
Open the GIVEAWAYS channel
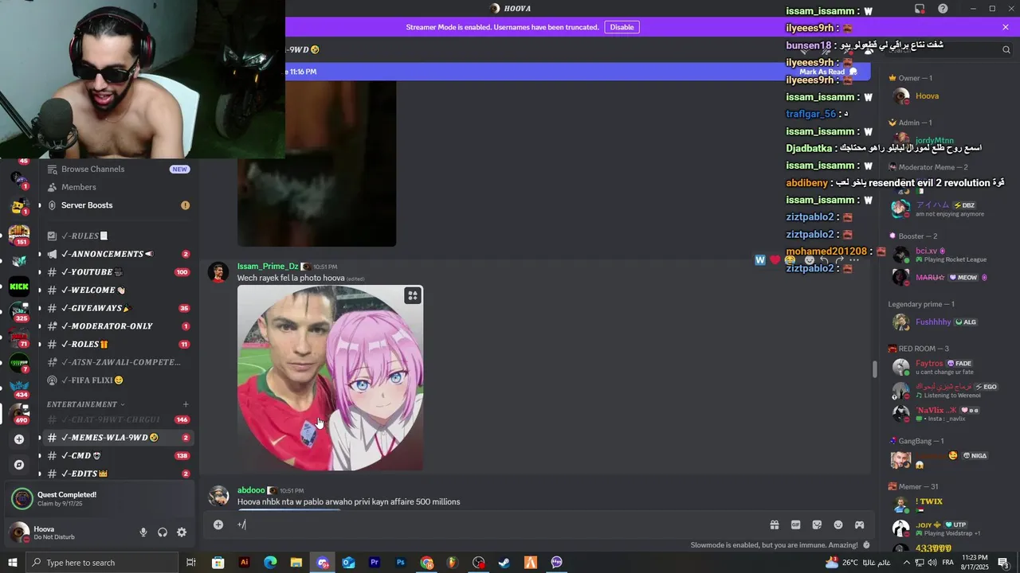pyautogui.click(x=117, y=308)
